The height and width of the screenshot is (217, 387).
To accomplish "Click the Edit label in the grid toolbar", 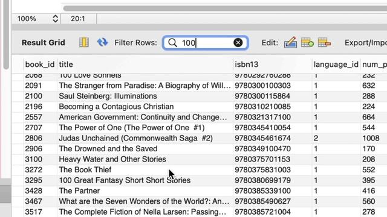I will click(x=270, y=43).
